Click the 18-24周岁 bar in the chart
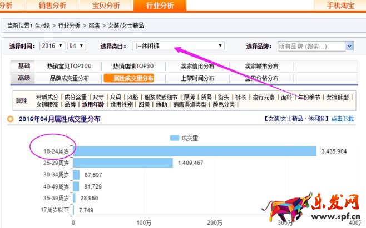 tap(195, 151)
